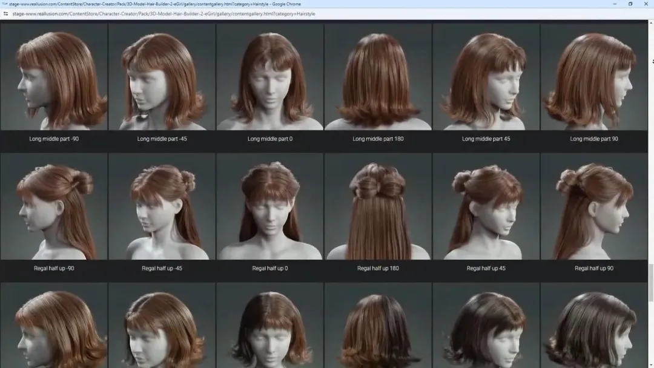
Task: Open the Regal half up -45 thumbnail
Action: pos(162,206)
